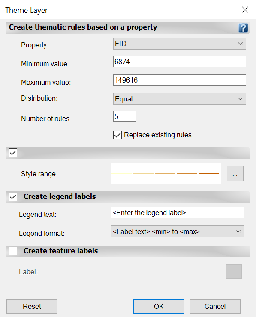
Task: Click the disabled Label ellipsis button
Action: [x=234, y=272]
